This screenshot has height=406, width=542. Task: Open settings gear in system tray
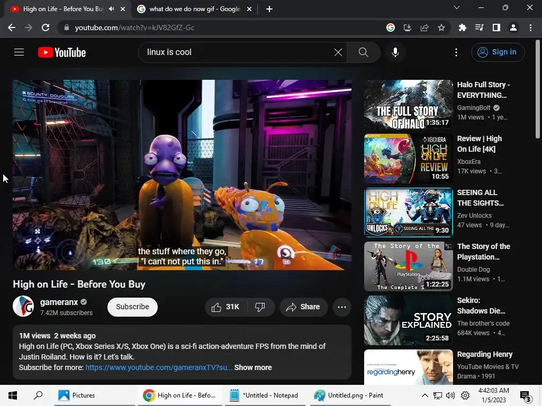(x=465, y=395)
